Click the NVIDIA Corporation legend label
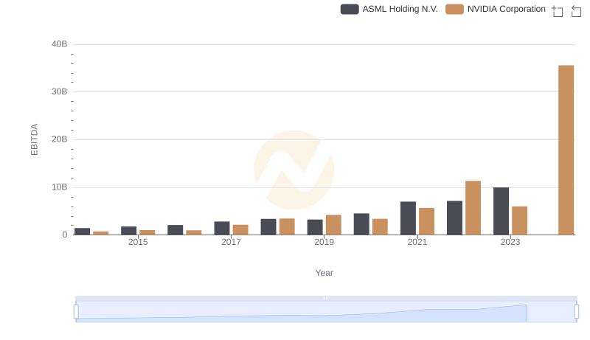 point(507,9)
